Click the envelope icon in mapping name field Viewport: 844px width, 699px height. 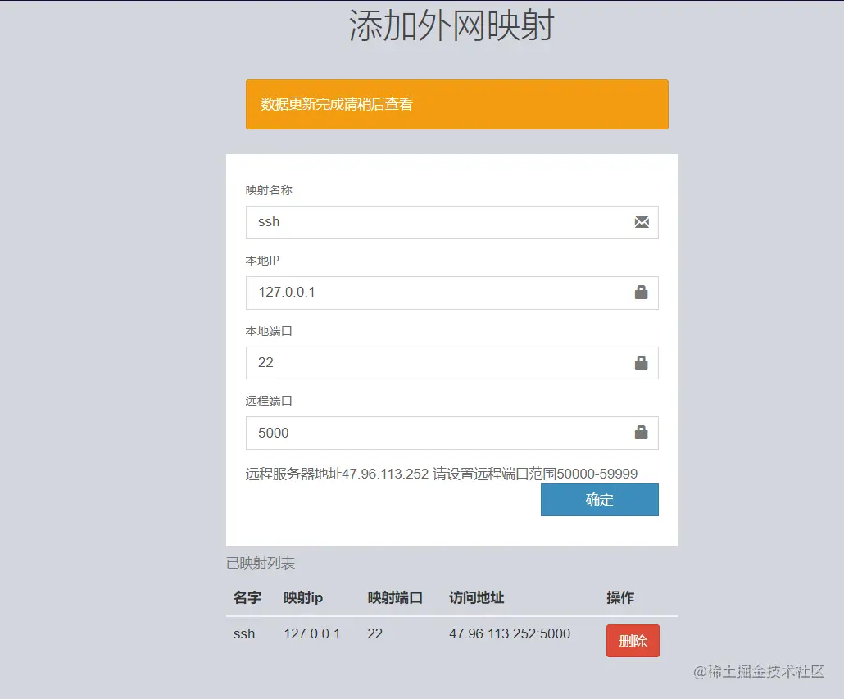coord(642,222)
